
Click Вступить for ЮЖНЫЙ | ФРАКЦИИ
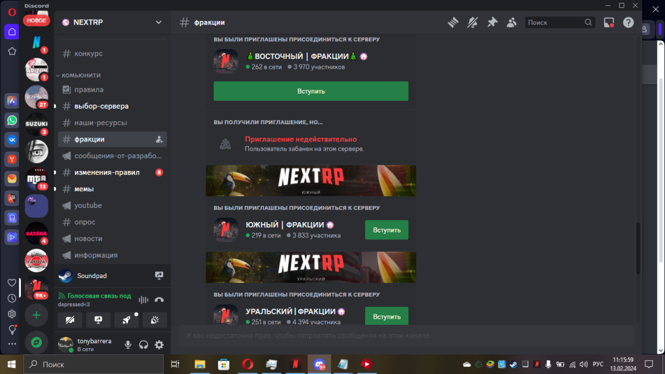pyautogui.click(x=386, y=230)
